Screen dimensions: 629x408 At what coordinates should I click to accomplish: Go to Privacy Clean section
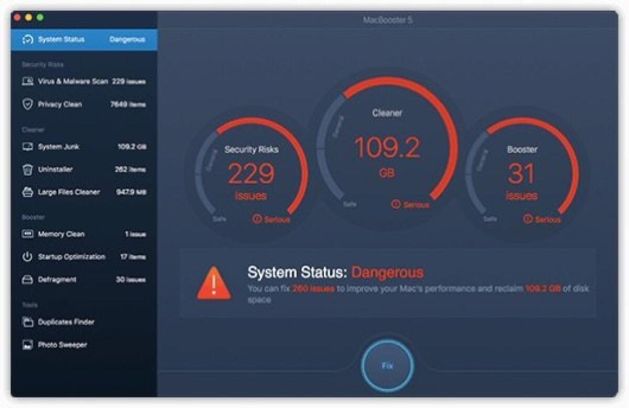60,104
